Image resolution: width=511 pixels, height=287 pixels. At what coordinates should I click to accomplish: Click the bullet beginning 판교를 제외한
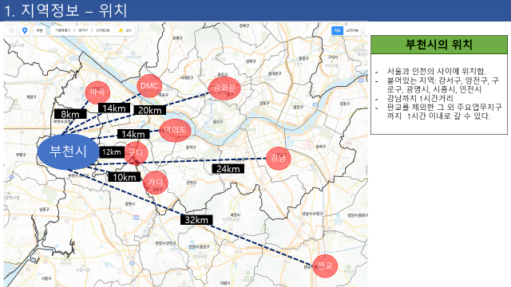[x=445, y=112]
